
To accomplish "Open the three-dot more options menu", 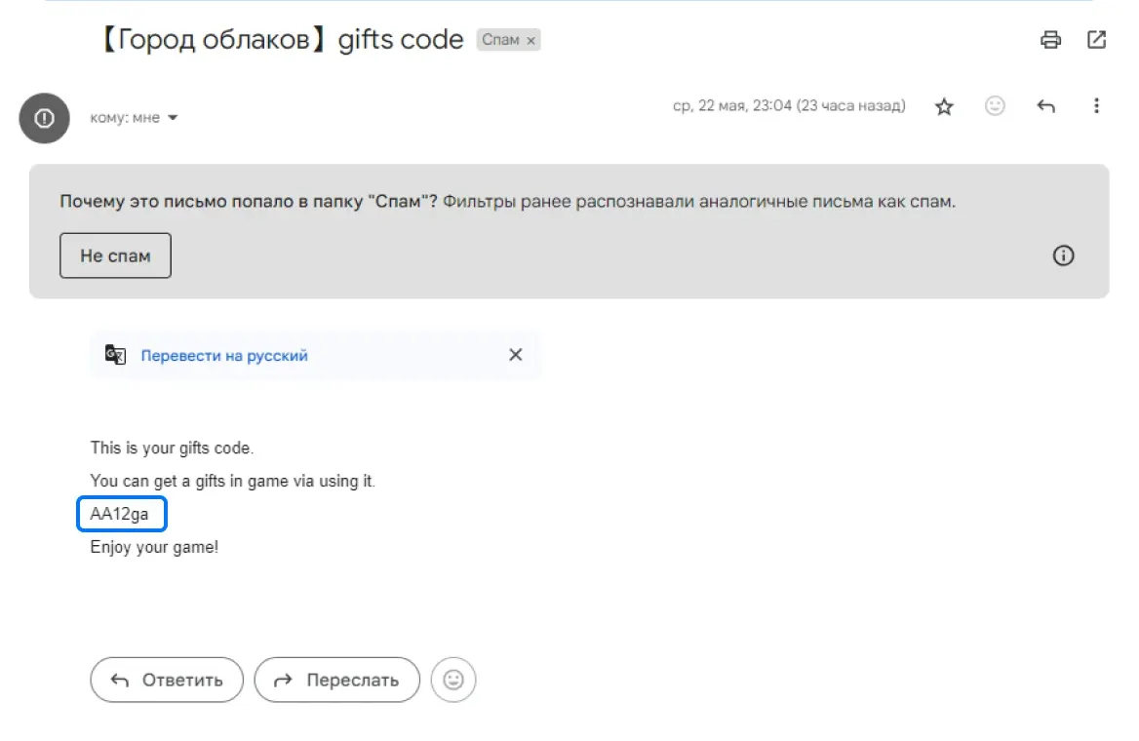I will point(1097,105).
